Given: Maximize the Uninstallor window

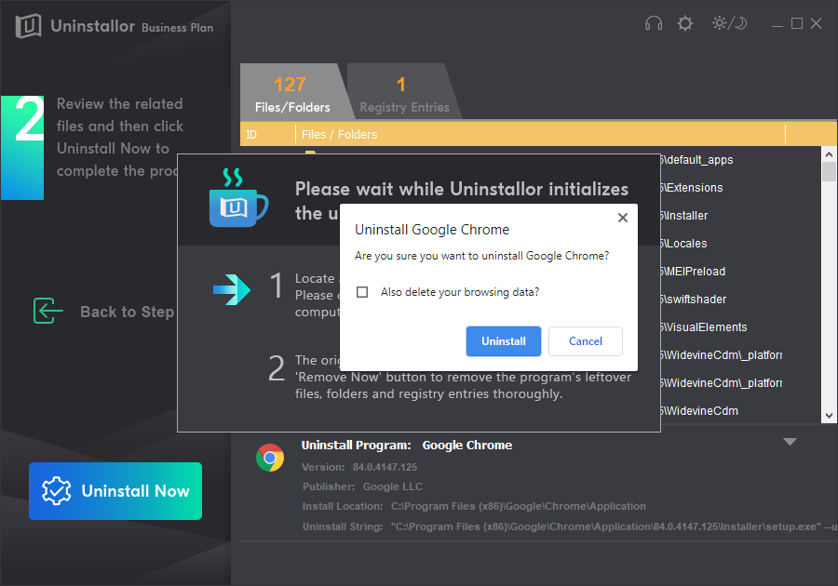Looking at the screenshot, I should [797, 23].
